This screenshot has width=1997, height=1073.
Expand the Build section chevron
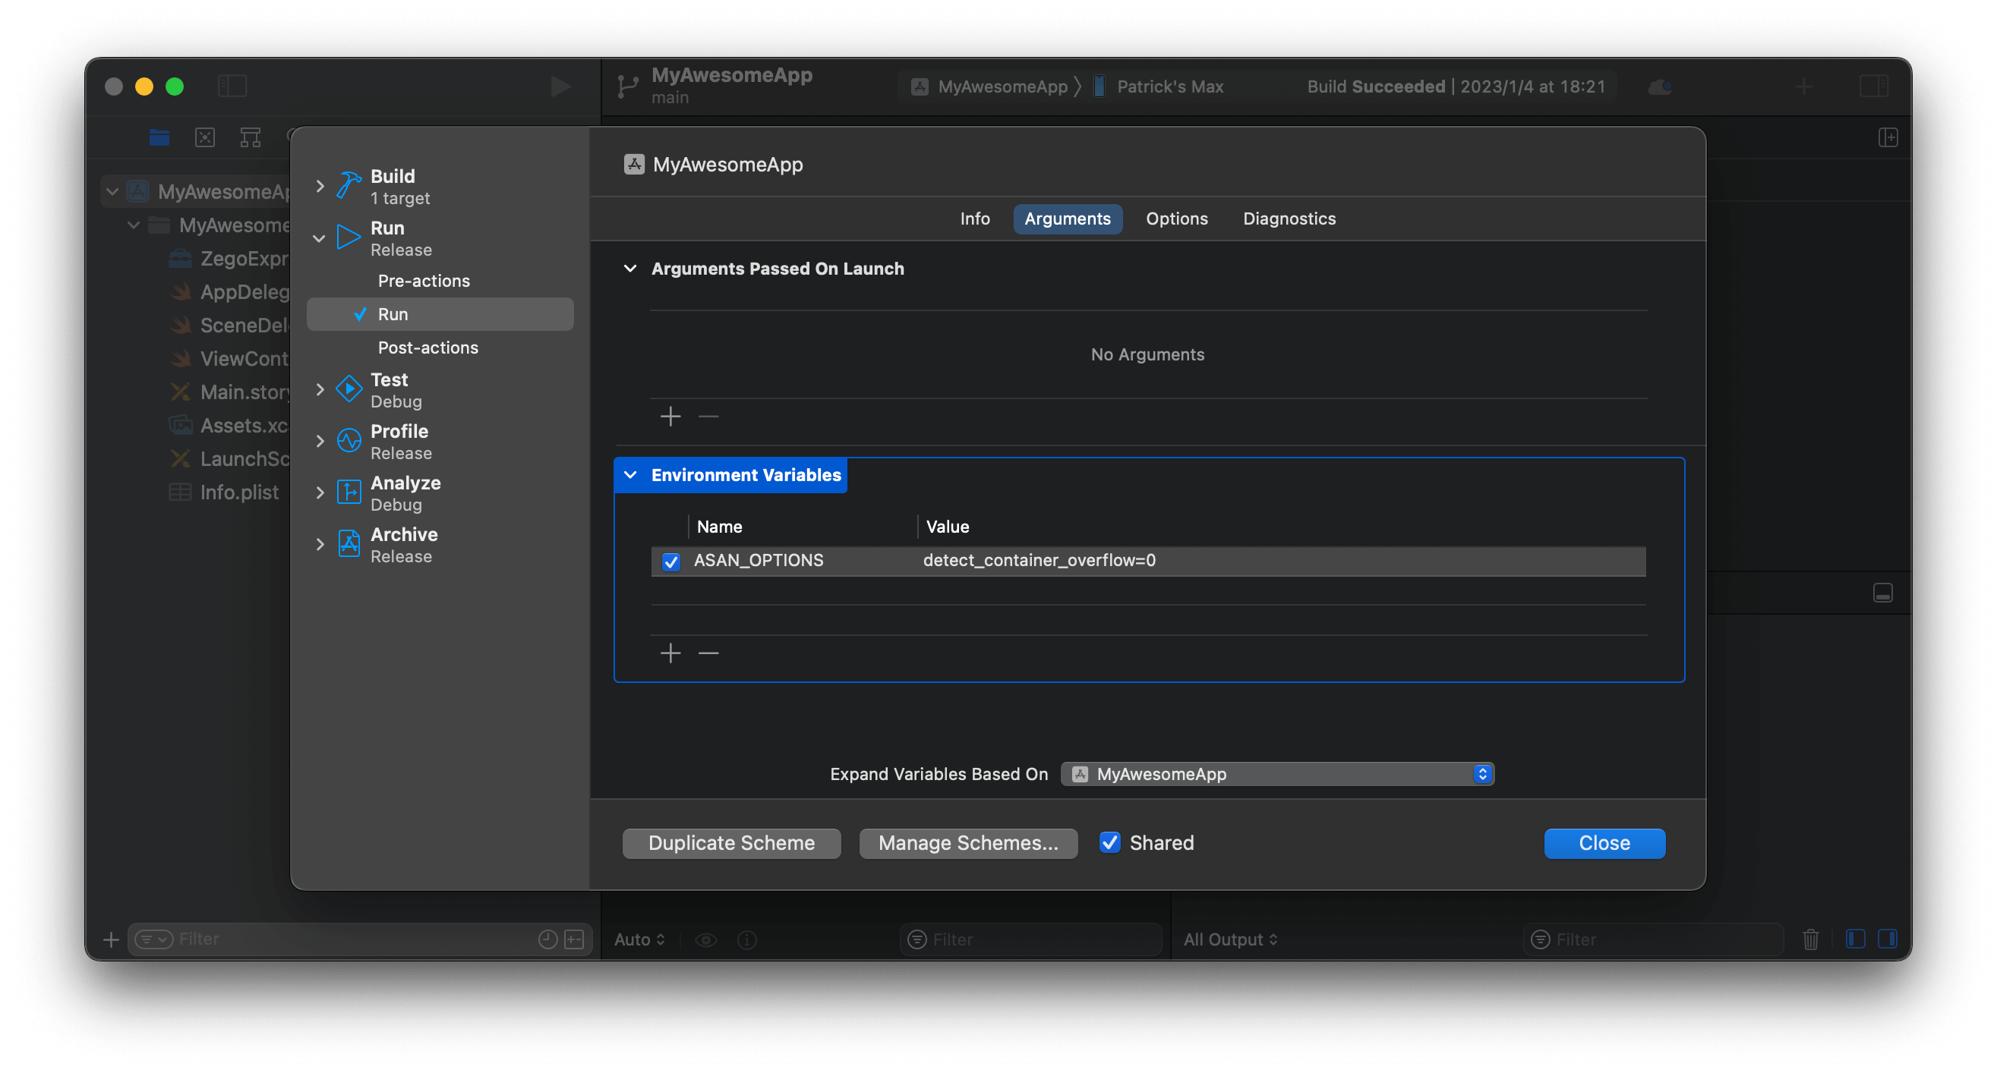(x=320, y=185)
